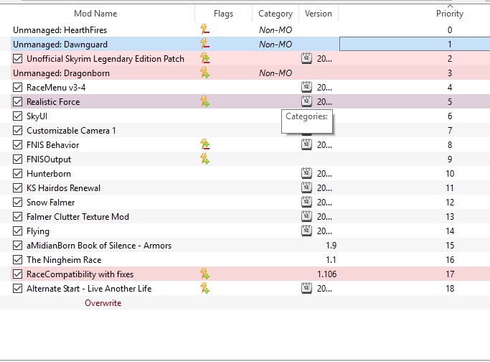
Task: Select the Hunterborn mod name
Action: coord(49,174)
